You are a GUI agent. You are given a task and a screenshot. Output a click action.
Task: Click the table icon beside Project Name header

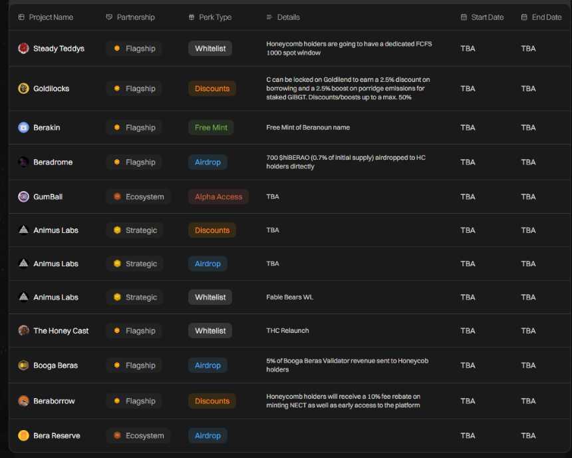(21, 17)
